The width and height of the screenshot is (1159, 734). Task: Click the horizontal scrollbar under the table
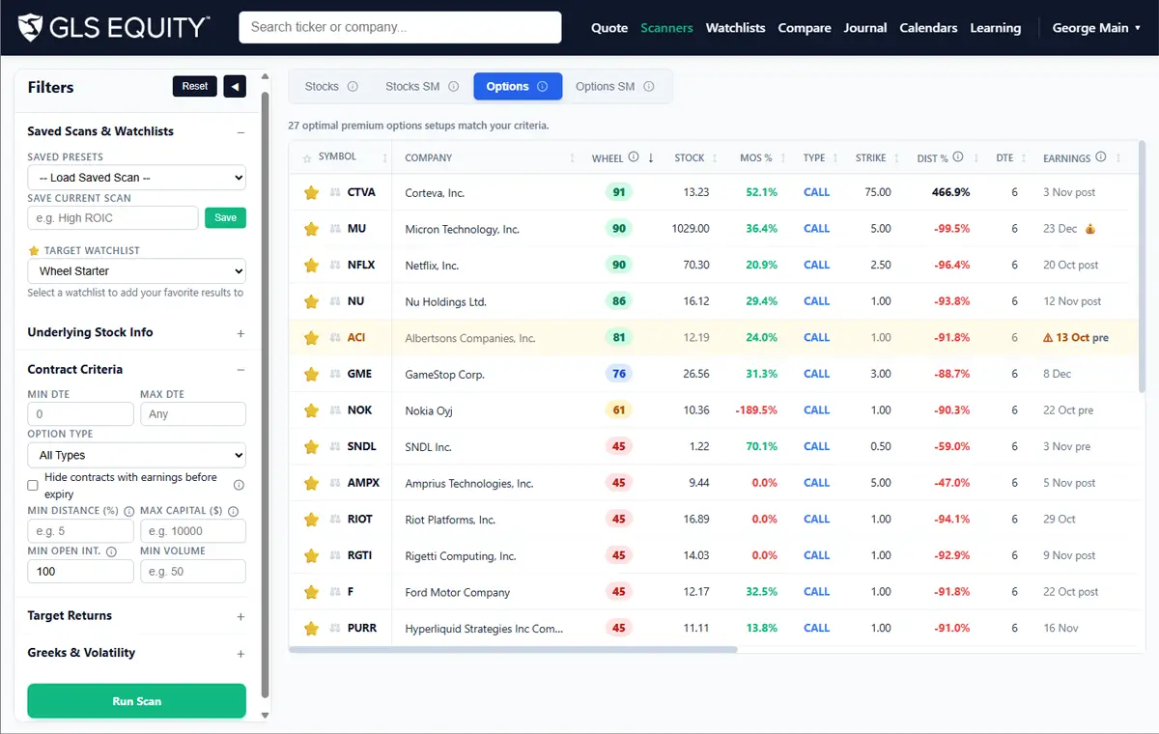point(513,650)
